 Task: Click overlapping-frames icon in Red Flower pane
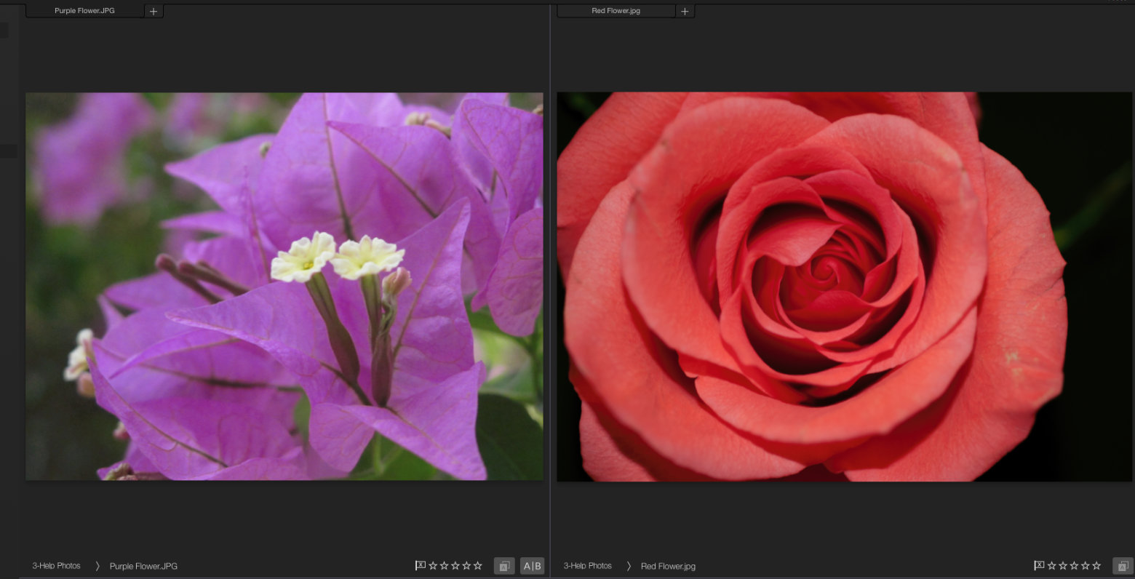(x=1123, y=566)
